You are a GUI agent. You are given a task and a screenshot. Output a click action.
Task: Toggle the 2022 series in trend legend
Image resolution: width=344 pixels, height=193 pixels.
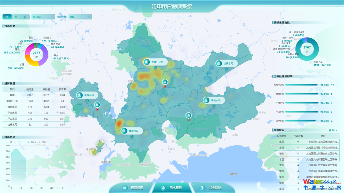[42, 142]
